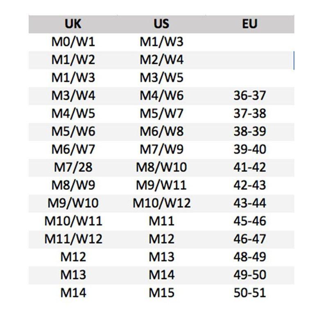Click EU size 45-46 cell
Viewport: 323px width, 323px height.
tap(249, 221)
